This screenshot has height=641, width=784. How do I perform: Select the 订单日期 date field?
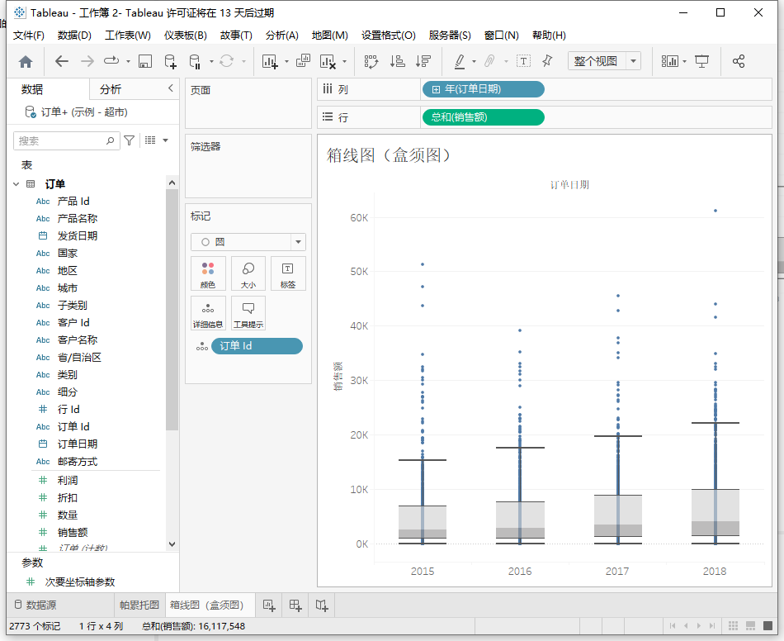(78, 444)
